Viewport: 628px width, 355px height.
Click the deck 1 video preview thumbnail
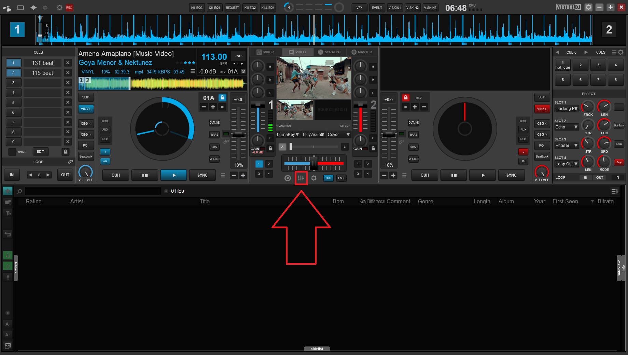294,110
